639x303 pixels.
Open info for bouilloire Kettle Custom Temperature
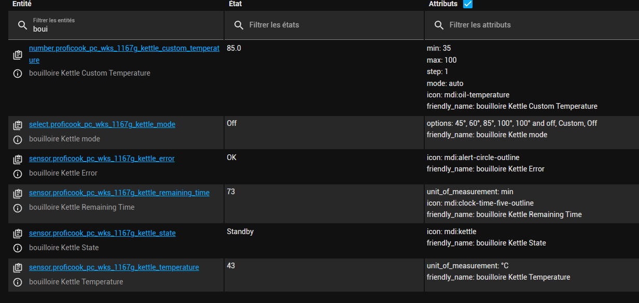tap(18, 74)
